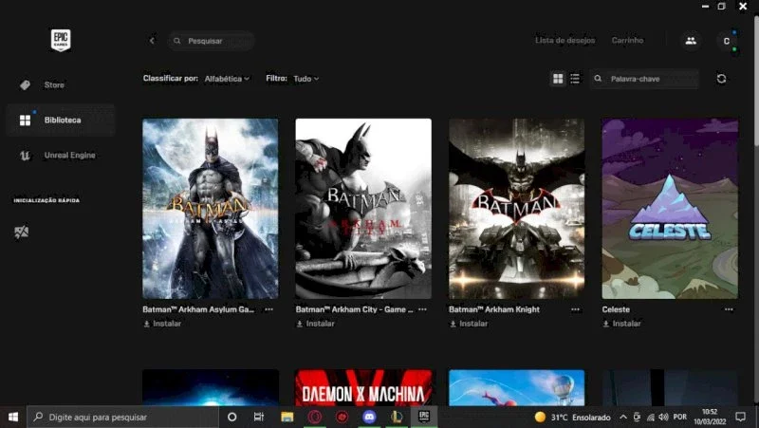Click the Batman Arkham Knight title text
This screenshot has width=759, height=428.
coord(494,309)
